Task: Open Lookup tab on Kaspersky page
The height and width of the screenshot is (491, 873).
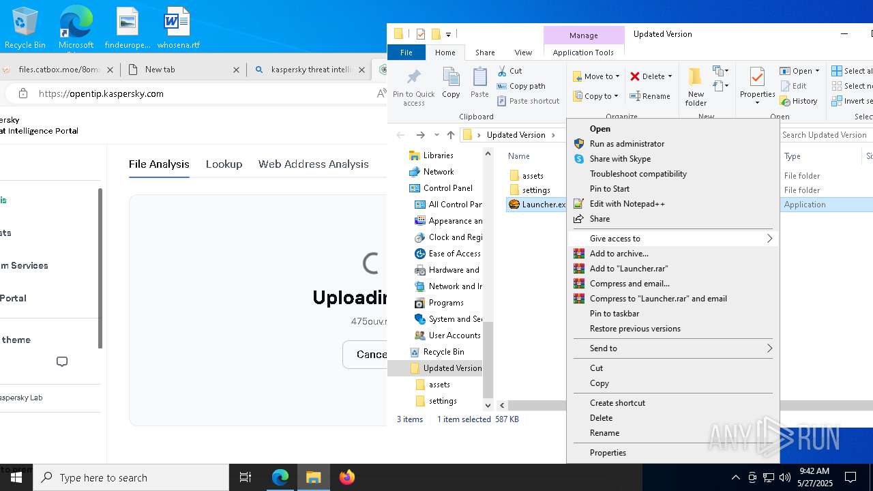Action: pyautogui.click(x=224, y=164)
